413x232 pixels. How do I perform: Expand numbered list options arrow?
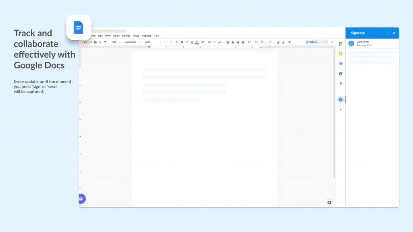point(274,42)
